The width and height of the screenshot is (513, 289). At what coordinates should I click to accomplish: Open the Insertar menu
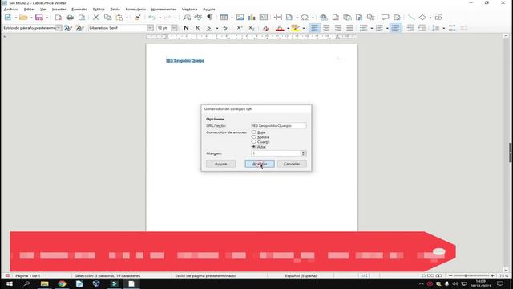coord(59,10)
